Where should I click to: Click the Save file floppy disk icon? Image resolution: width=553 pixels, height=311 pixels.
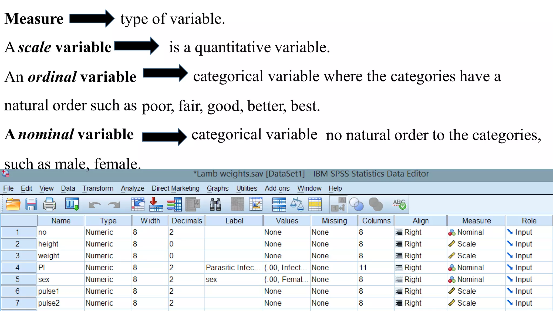coord(31,204)
